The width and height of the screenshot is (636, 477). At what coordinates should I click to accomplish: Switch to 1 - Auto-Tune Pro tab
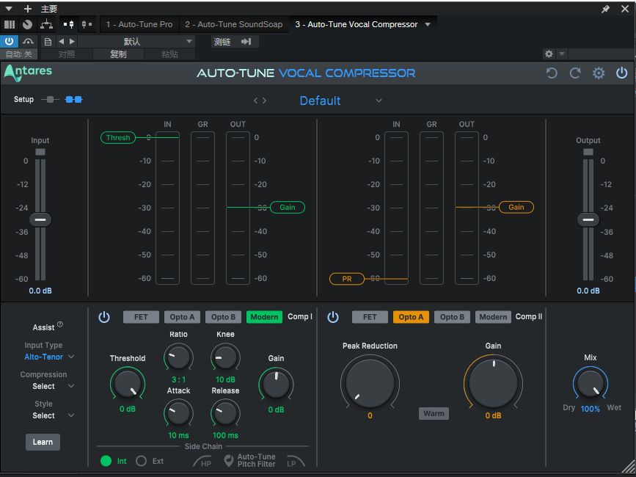coord(139,24)
